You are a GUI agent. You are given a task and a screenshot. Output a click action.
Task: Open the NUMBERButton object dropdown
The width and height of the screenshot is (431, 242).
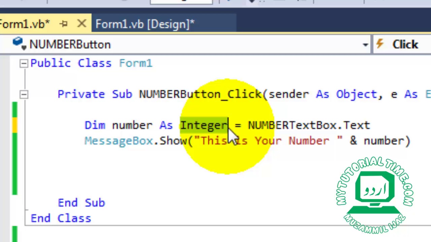(365, 45)
